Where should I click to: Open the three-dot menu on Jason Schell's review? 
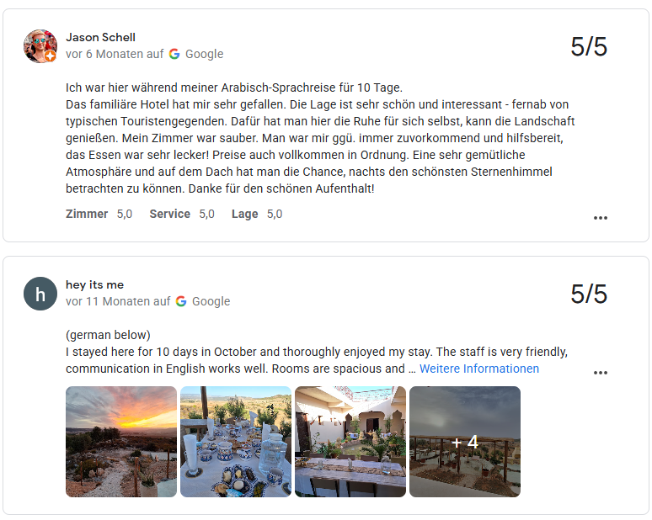600,218
